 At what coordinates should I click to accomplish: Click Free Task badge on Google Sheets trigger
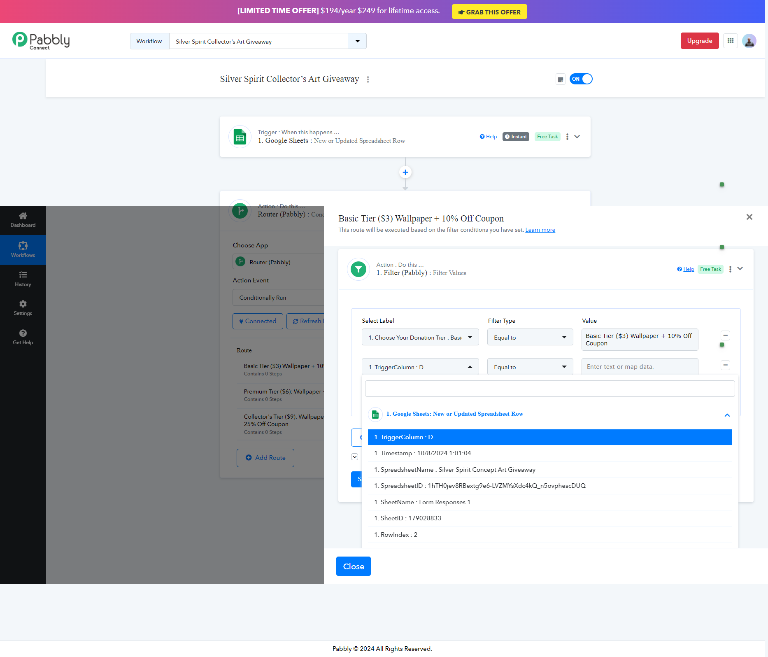pyautogui.click(x=547, y=137)
